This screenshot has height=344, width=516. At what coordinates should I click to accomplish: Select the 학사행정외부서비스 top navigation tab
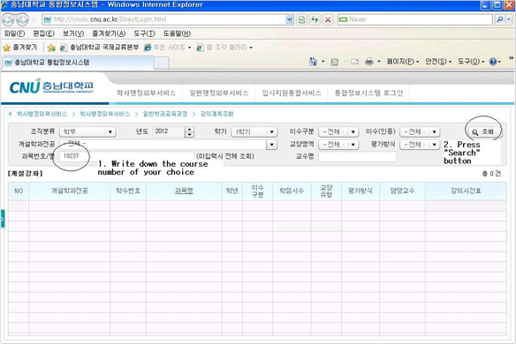pyautogui.click(x=146, y=93)
